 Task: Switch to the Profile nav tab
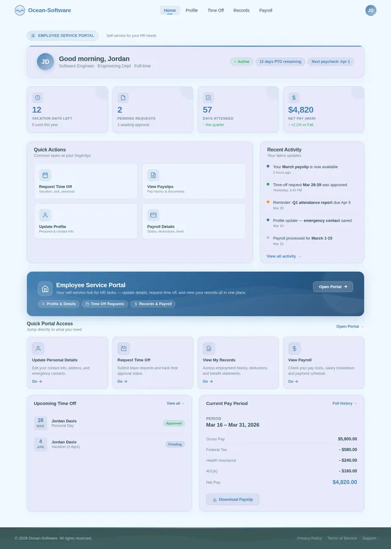[x=192, y=10]
